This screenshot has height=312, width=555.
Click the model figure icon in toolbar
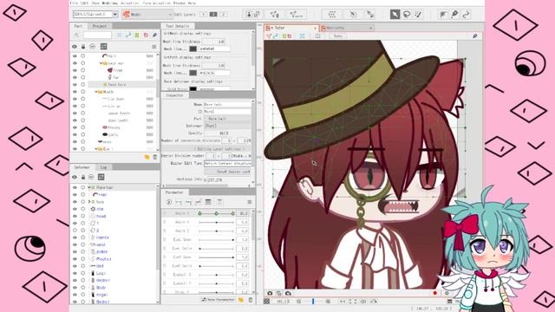pyautogui.click(x=249, y=15)
